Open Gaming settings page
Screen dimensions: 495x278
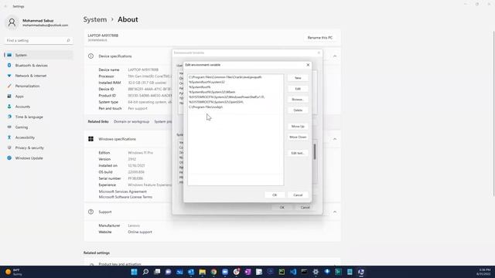click(x=39, y=127)
